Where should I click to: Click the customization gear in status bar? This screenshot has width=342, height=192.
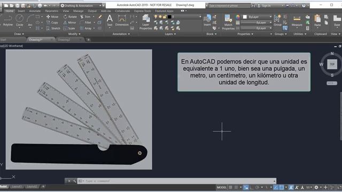point(316,187)
